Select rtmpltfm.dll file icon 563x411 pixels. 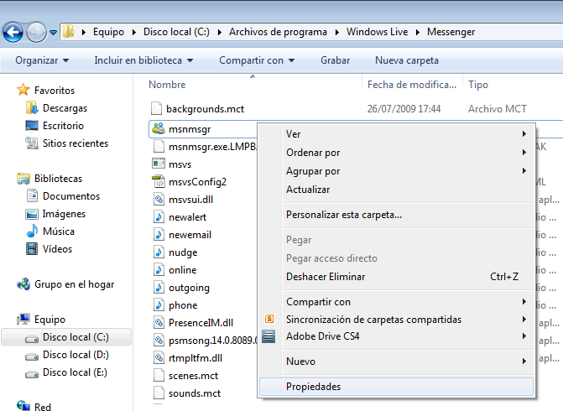(159, 357)
